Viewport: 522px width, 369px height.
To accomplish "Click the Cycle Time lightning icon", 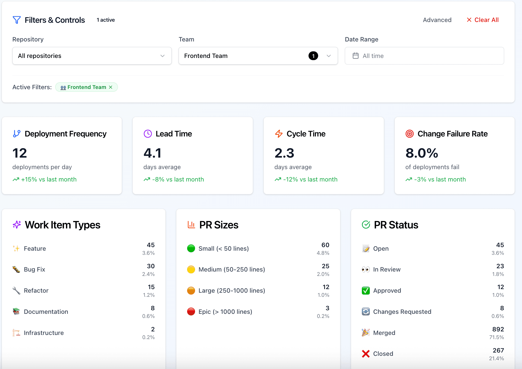I will pos(279,134).
